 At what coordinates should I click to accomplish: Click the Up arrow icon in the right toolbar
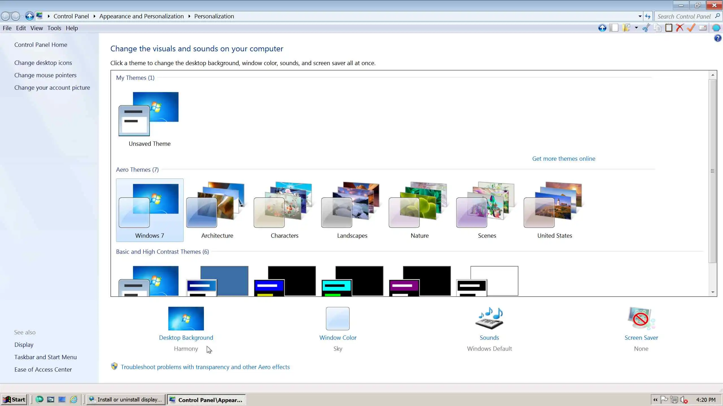602,28
